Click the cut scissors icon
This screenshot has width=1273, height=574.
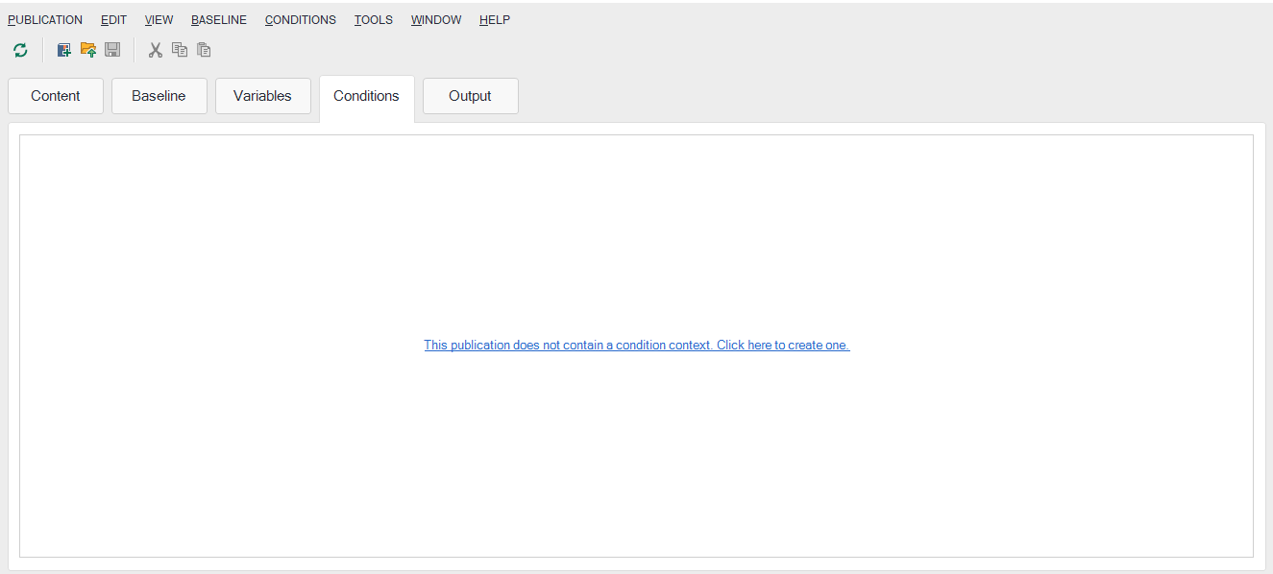[x=156, y=50]
